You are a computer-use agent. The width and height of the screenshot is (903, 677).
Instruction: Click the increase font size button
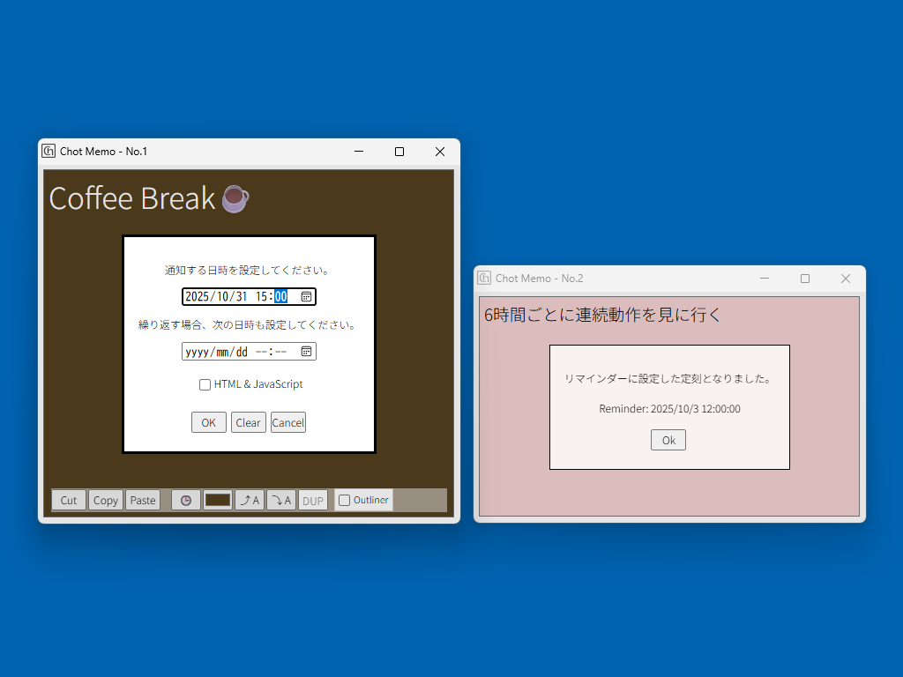pos(250,501)
